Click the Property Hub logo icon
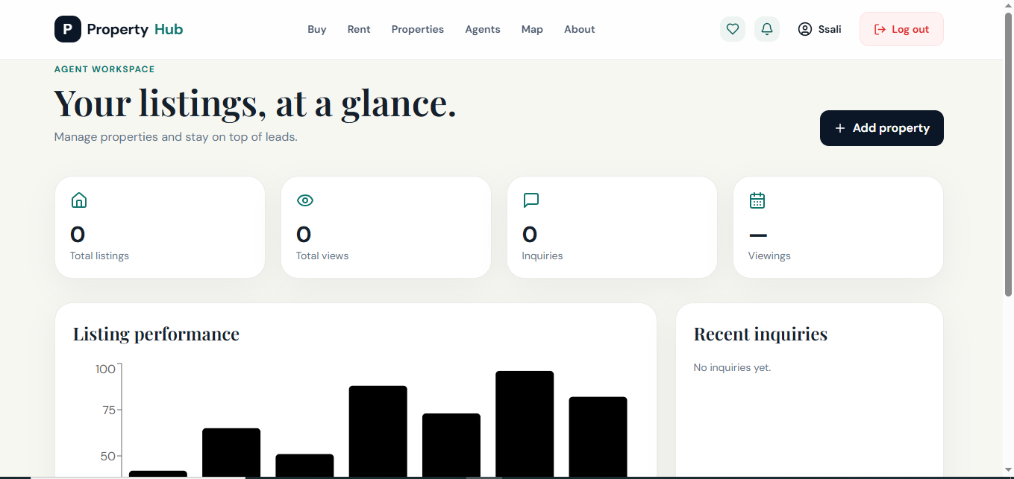 coord(68,29)
